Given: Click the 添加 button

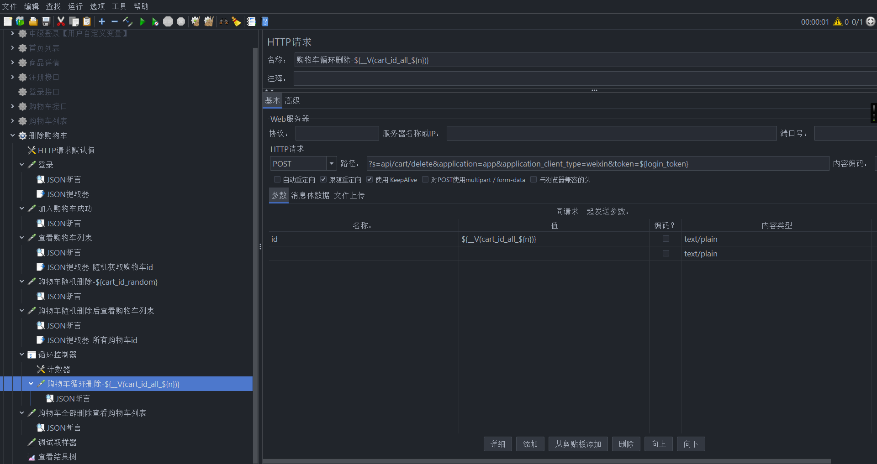Looking at the screenshot, I should coord(530,444).
